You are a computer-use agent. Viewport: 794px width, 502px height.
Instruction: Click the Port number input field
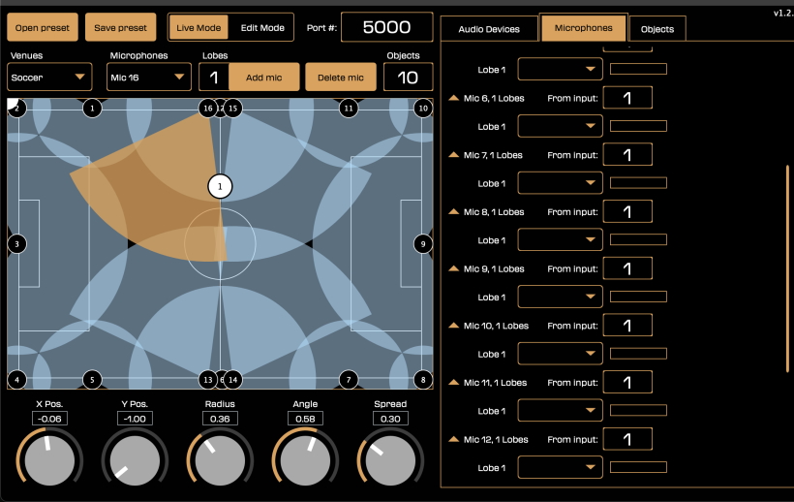click(x=386, y=27)
